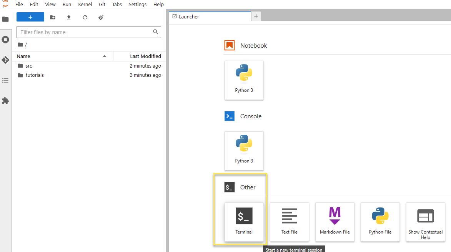Show running terminals and kernels panel

(5, 40)
